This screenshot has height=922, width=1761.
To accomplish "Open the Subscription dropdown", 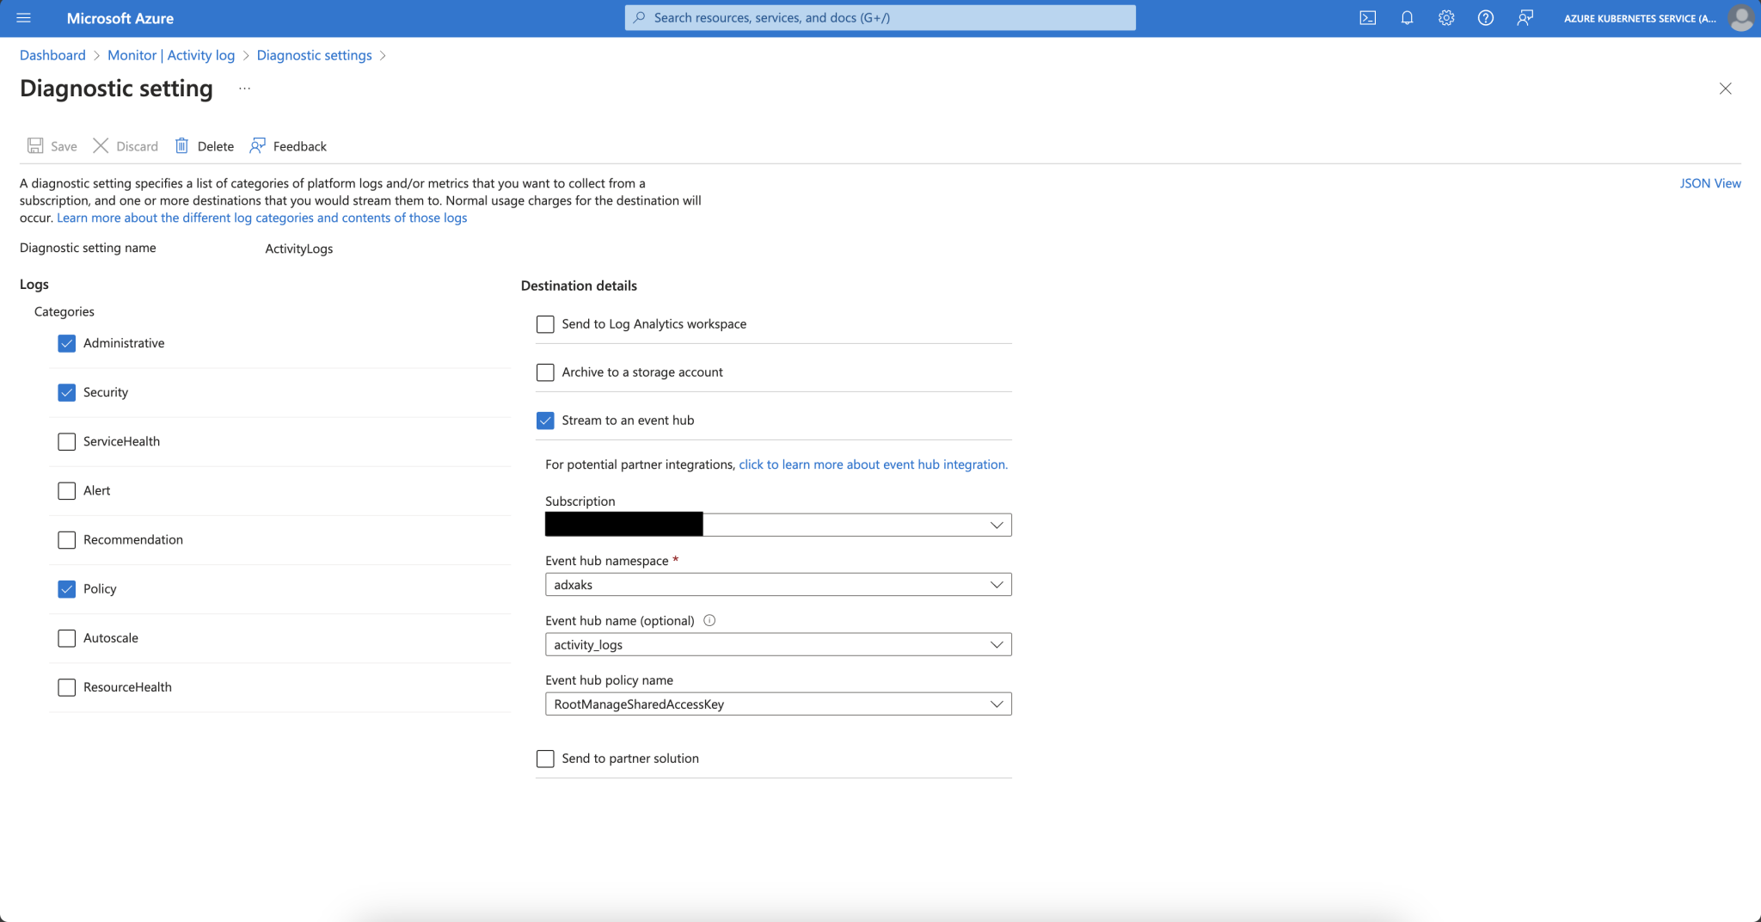I will tap(995, 524).
